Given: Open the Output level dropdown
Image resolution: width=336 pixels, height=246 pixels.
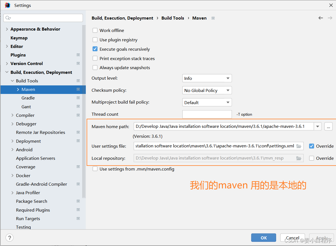Looking at the screenshot, I should pos(207,78).
